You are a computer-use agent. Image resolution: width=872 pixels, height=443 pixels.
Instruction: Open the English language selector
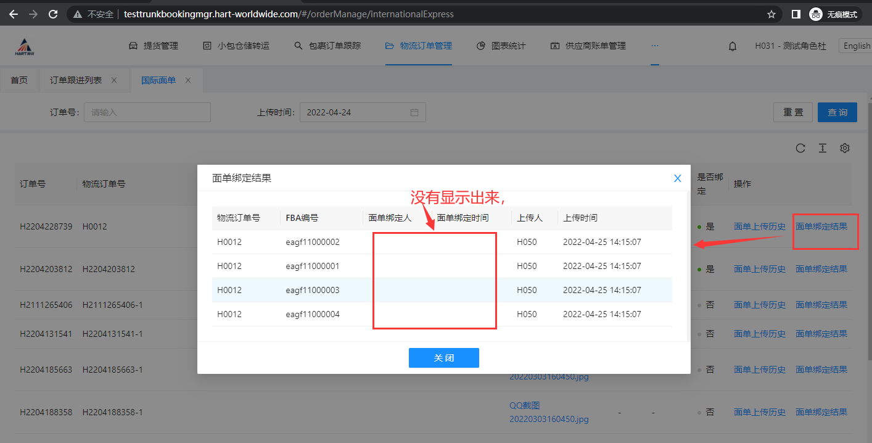pos(856,46)
